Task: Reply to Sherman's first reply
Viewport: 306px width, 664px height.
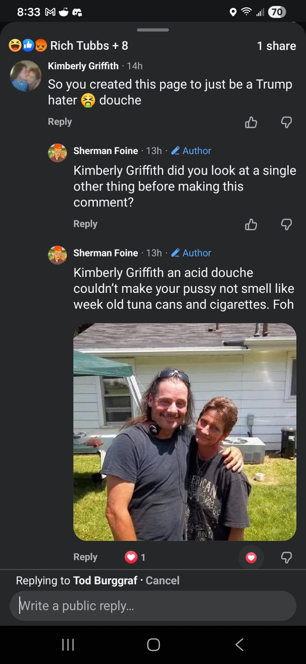Action: tap(85, 224)
